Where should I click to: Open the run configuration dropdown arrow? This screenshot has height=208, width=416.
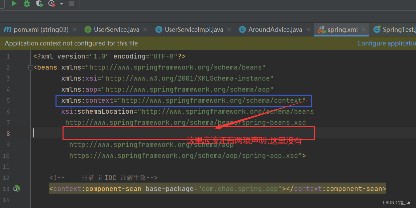61,4
